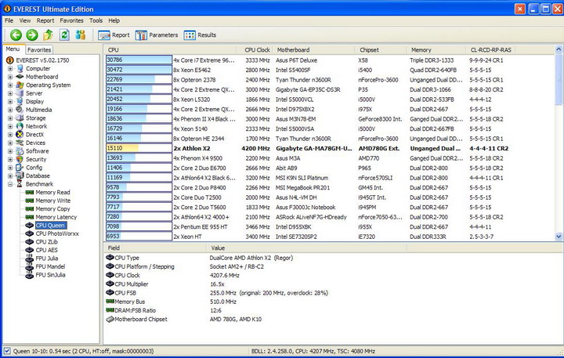Expand the Software tree node
Screen dimensions: 564x358
[x=10, y=151]
